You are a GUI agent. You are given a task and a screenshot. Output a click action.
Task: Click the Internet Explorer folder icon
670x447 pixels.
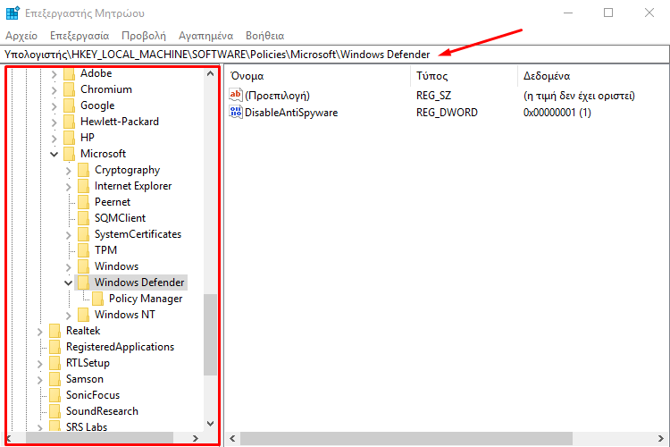pyautogui.click(x=83, y=186)
